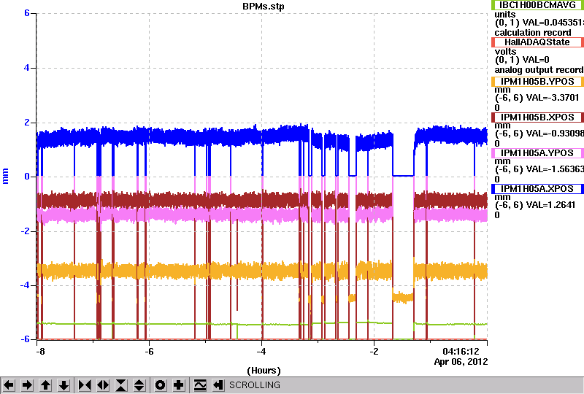
Task: Click the SCROLLING status text
Action: pos(254,385)
